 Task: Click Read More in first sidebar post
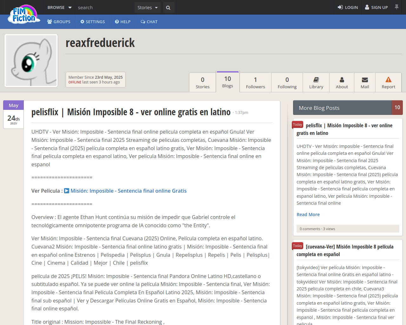pyautogui.click(x=308, y=215)
